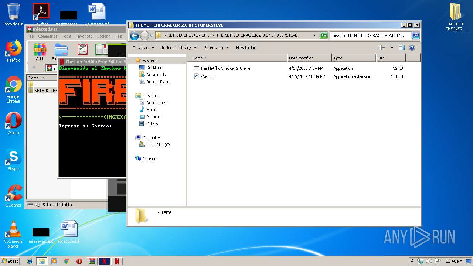Screen dimensions: 473x266
Task: Open the WinRAR File menu
Action: (31, 36)
